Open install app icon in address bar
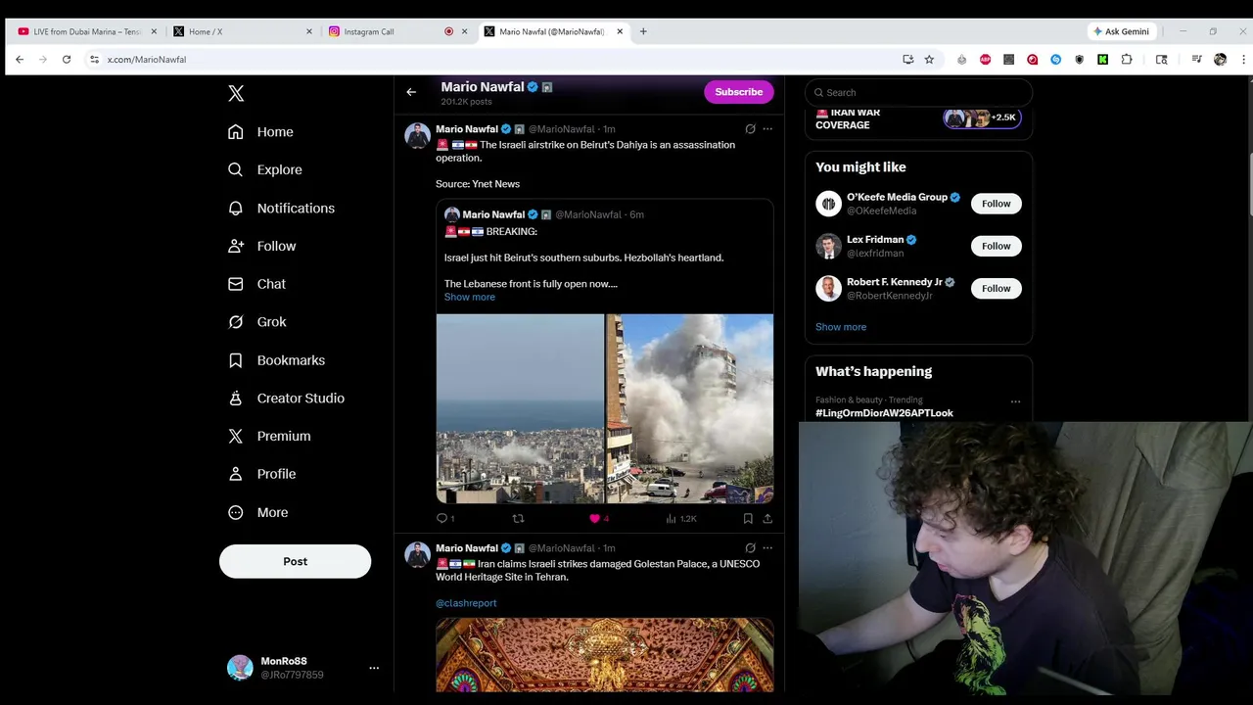Viewport: 1253px width, 705px height. (907, 60)
